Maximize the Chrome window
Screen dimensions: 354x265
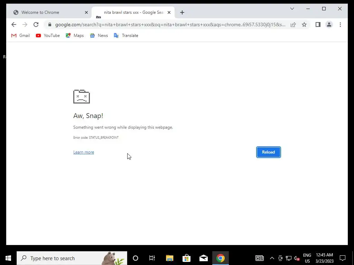[x=324, y=9]
